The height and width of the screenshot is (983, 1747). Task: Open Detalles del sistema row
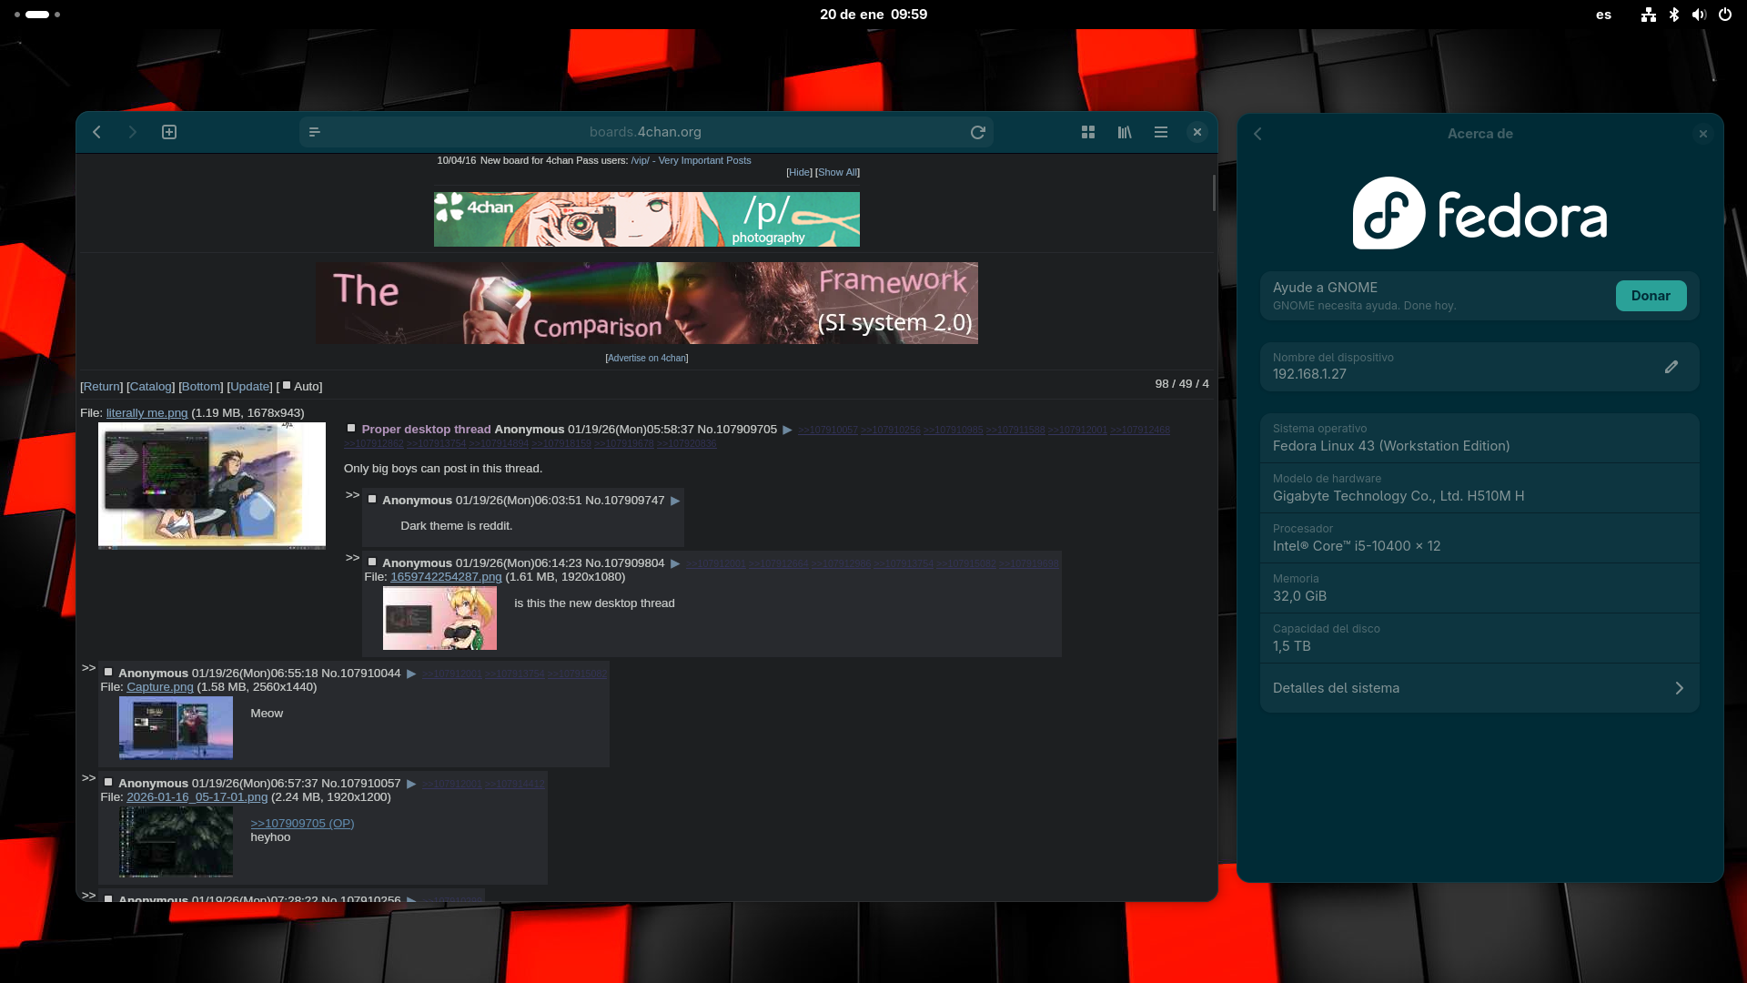(x=1479, y=688)
